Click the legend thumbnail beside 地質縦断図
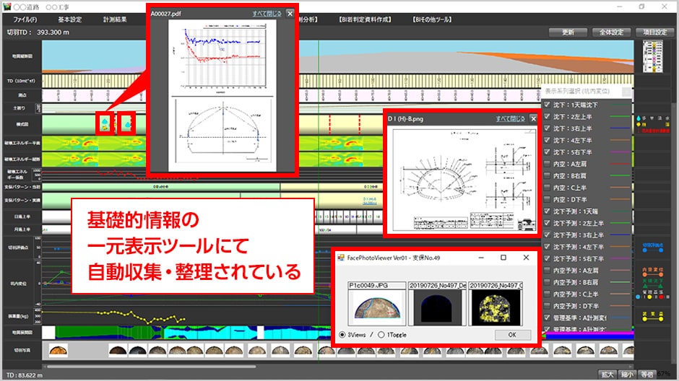679x381 pixels. click(652, 56)
